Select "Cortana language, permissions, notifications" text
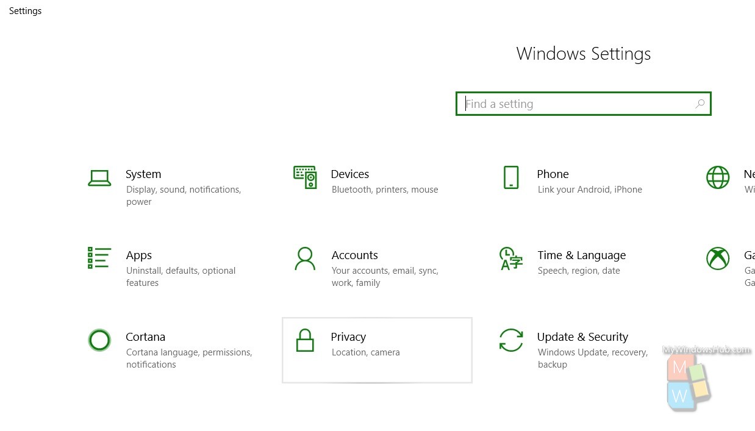Screen dimensions: 755x431 pyautogui.click(x=189, y=358)
